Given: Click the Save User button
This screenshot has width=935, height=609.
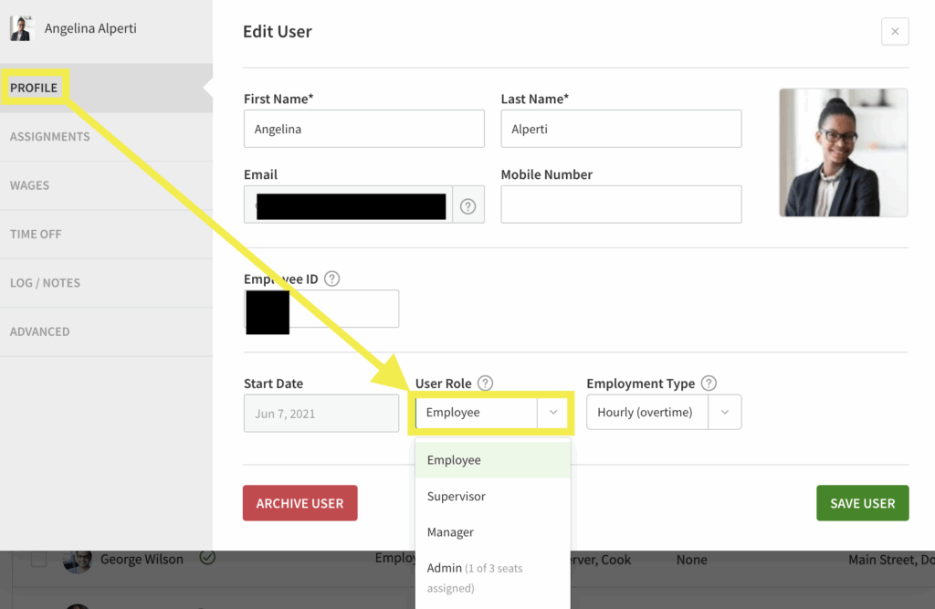Looking at the screenshot, I should pyautogui.click(x=862, y=503).
